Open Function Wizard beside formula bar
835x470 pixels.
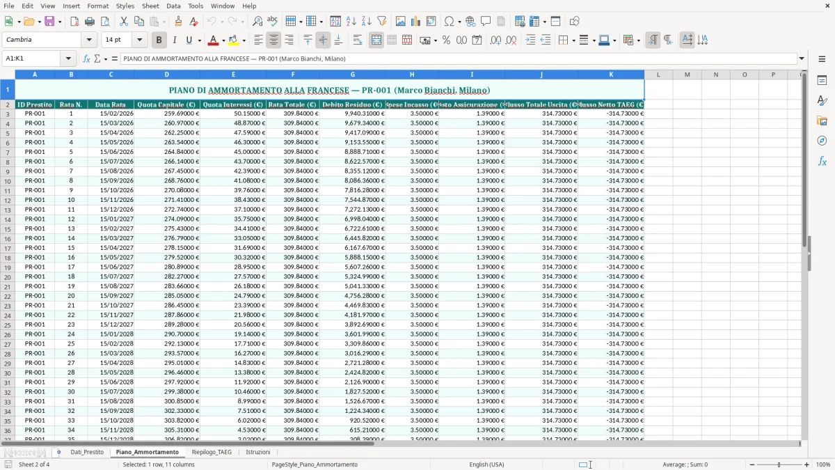pos(87,58)
